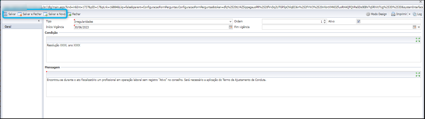Open the Fim vigência calendar picker

(x=414, y=27)
